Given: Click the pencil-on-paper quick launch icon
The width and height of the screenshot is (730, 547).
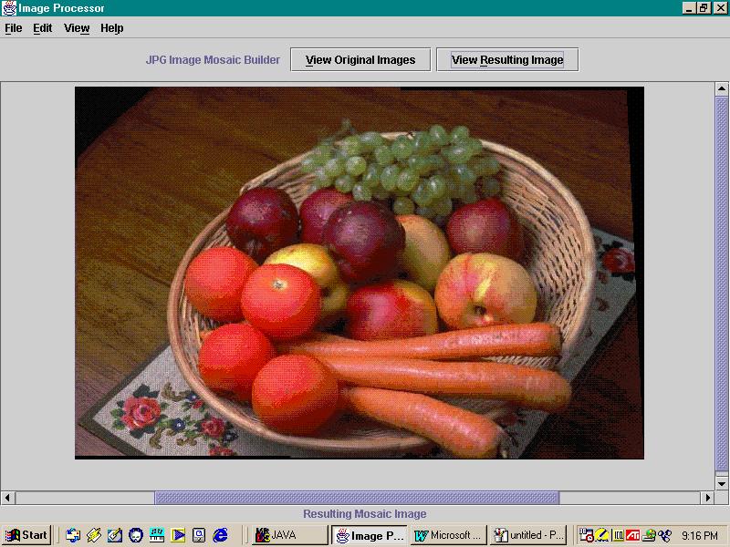Looking at the screenshot, I should [115, 535].
